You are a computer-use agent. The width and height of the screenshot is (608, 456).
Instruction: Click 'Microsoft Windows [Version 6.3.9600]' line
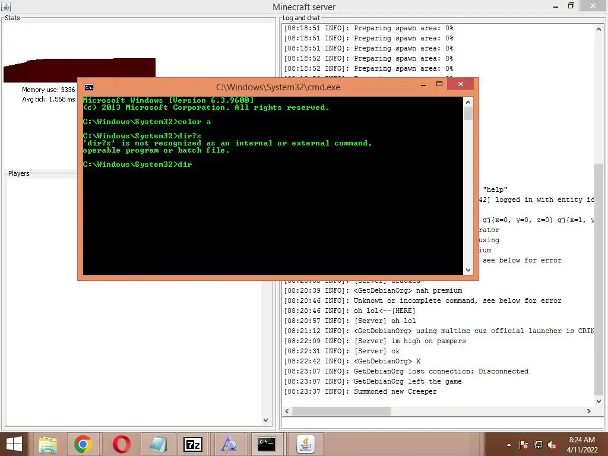click(x=168, y=100)
